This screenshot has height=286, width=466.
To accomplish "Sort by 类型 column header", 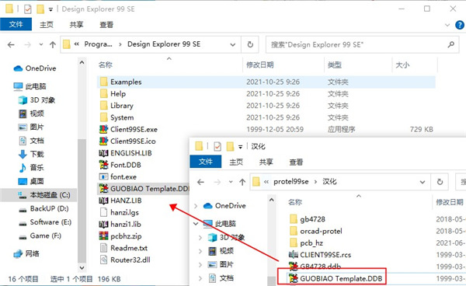I will coord(335,65).
